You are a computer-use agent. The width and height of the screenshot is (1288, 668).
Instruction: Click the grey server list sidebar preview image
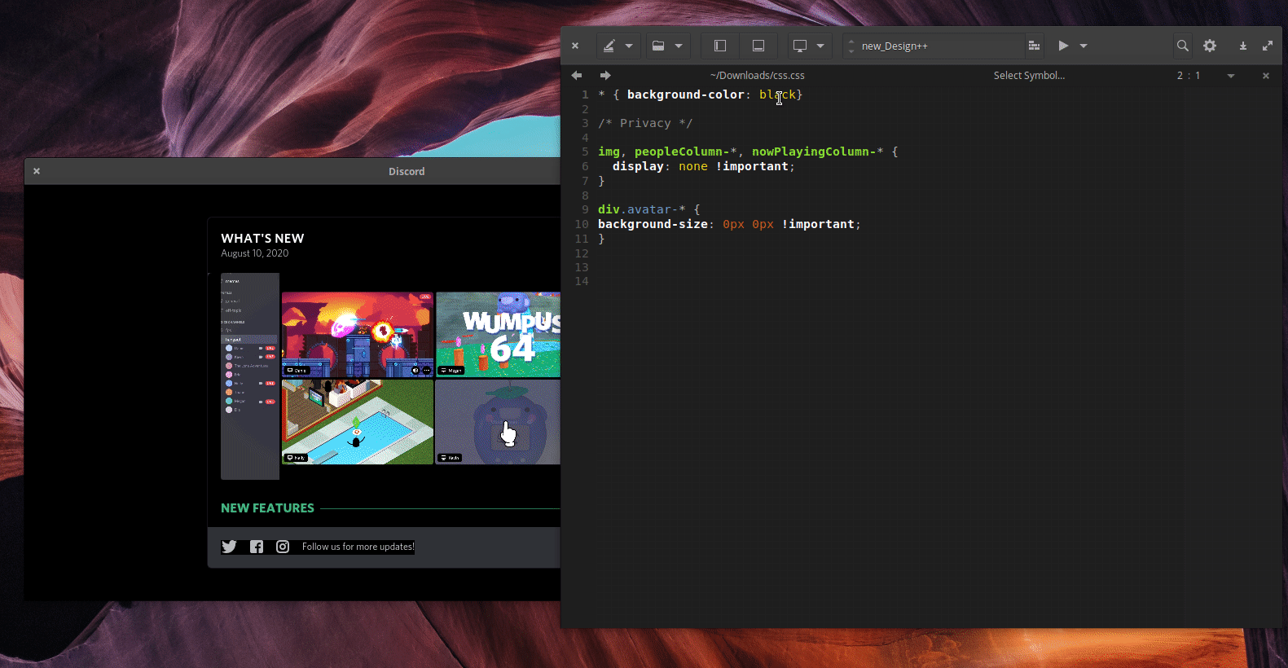(250, 376)
